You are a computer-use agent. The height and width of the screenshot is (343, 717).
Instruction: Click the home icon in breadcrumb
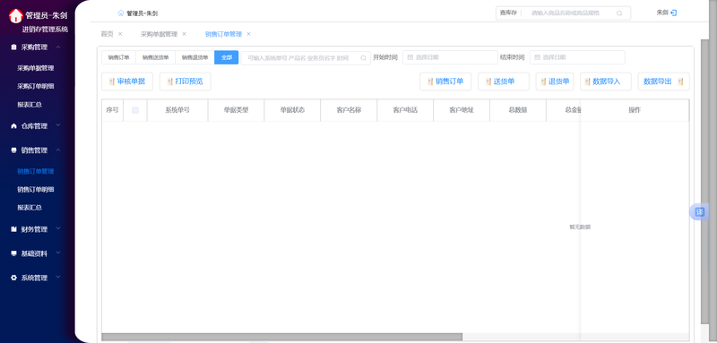click(121, 13)
